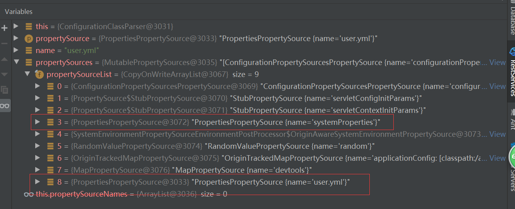Expand list element 0 ConfigurationPropertySourcesPropertySource

[38, 86]
